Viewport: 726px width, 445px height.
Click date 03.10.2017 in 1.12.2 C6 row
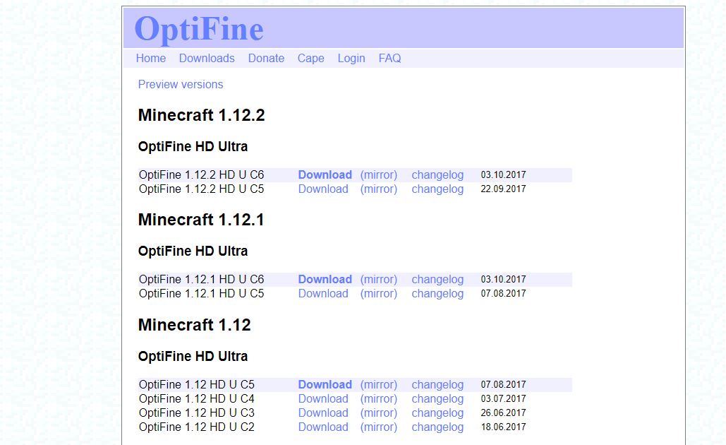pyautogui.click(x=503, y=174)
